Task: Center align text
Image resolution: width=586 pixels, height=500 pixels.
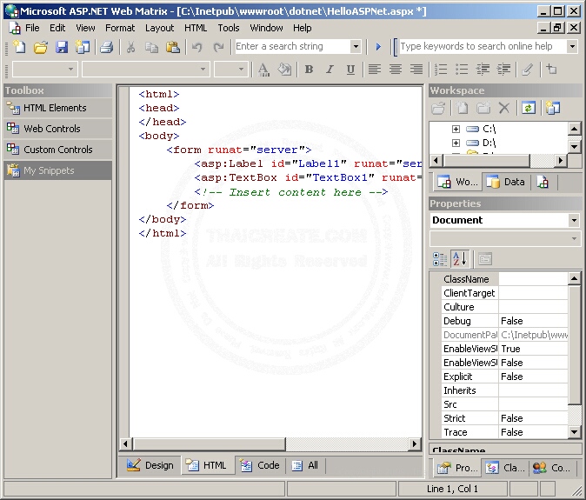Action: tap(396, 70)
